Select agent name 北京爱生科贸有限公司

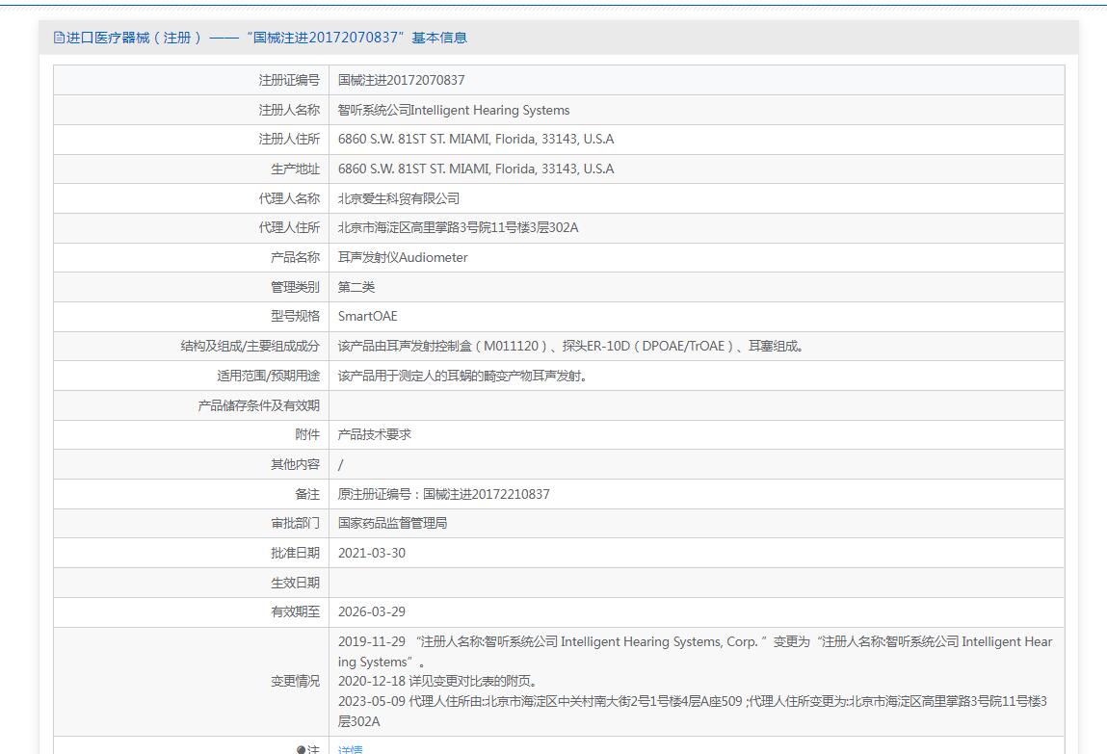(x=399, y=198)
